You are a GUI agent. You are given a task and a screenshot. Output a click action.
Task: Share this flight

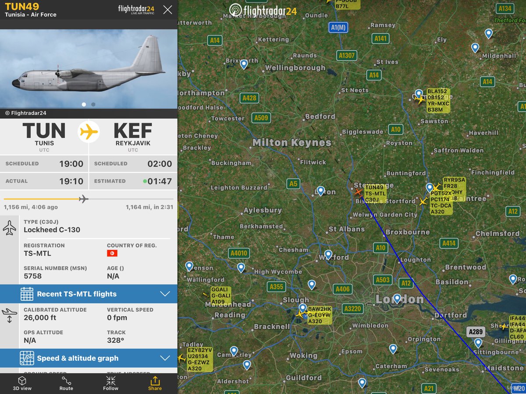pyautogui.click(x=155, y=383)
